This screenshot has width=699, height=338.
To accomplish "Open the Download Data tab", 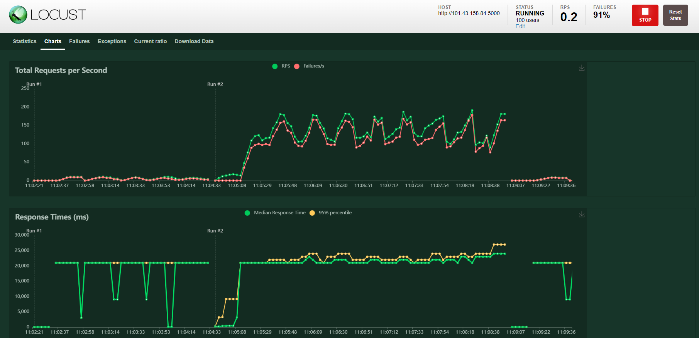I will click(x=194, y=41).
